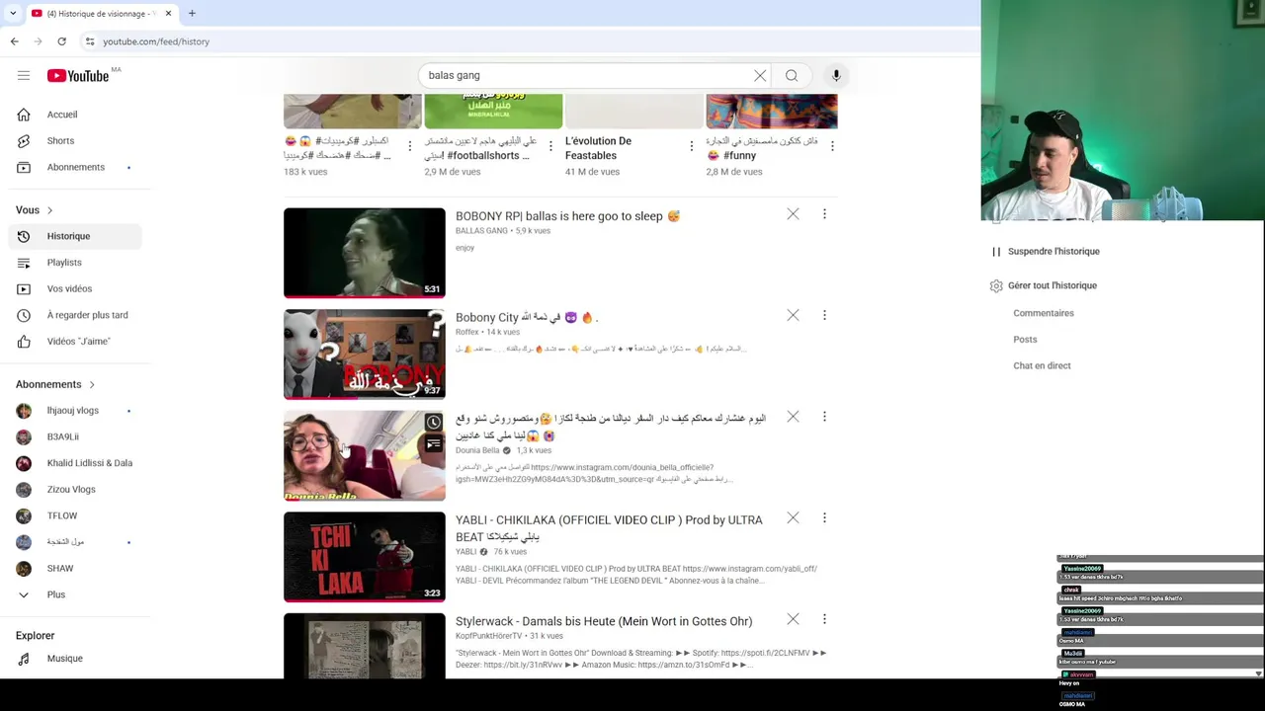Open Chat en direct history link
Screen dimensions: 1265x711
(1042, 365)
